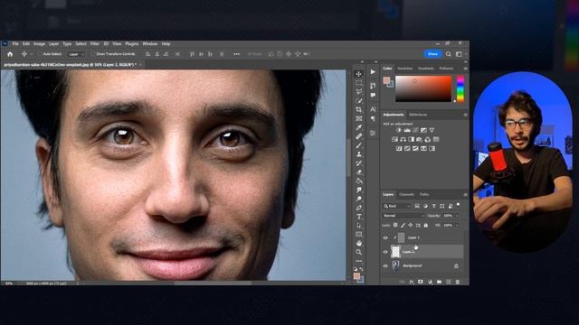
Task: Select the Frame tool
Action: [358, 118]
